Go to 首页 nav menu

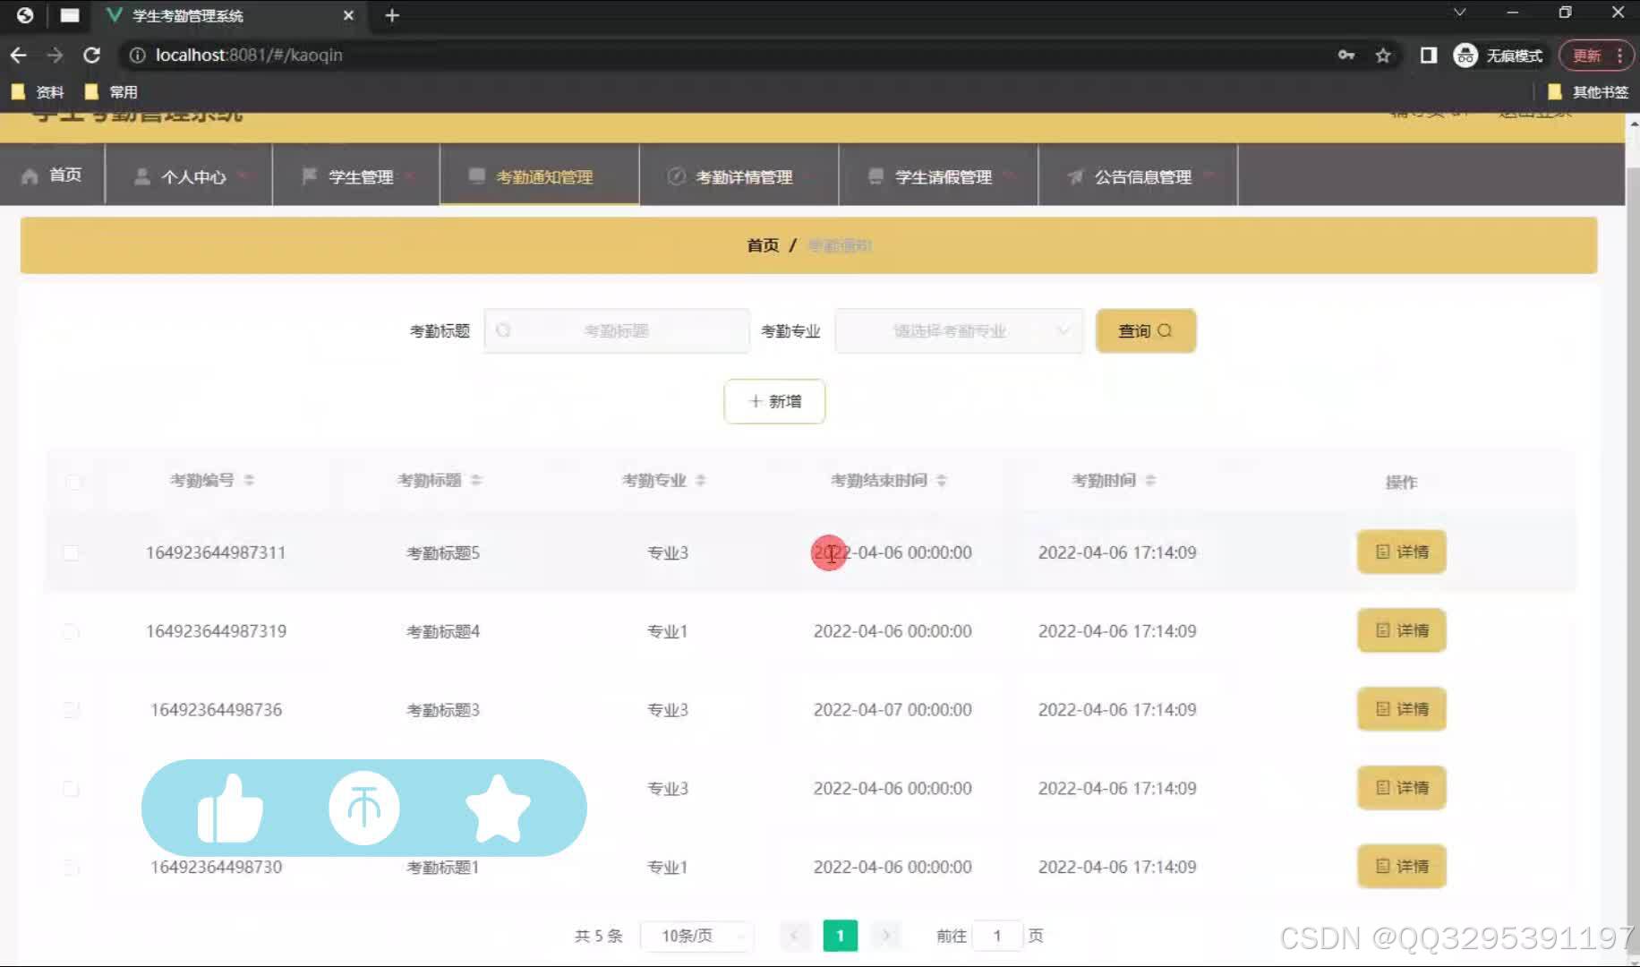click(52, 175)
